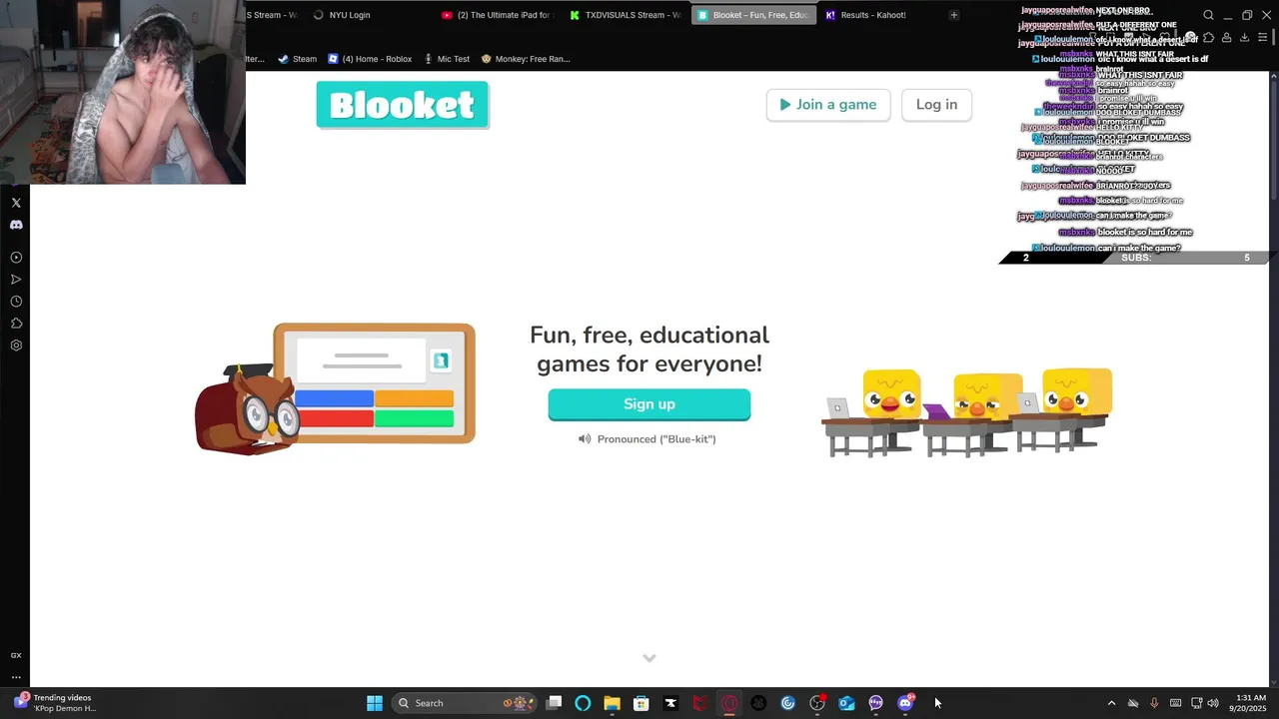Open Outlook from the taskbar
Screen dimensions: 1279x719
tap(846, 703)
